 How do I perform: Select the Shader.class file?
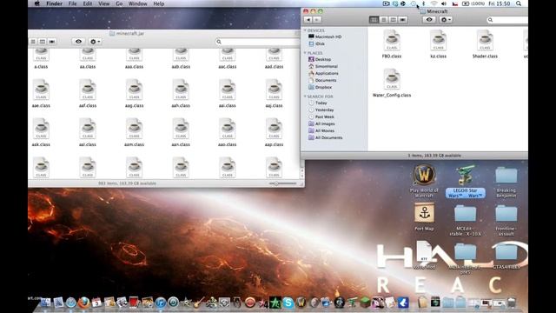click(x=485, y=44)
